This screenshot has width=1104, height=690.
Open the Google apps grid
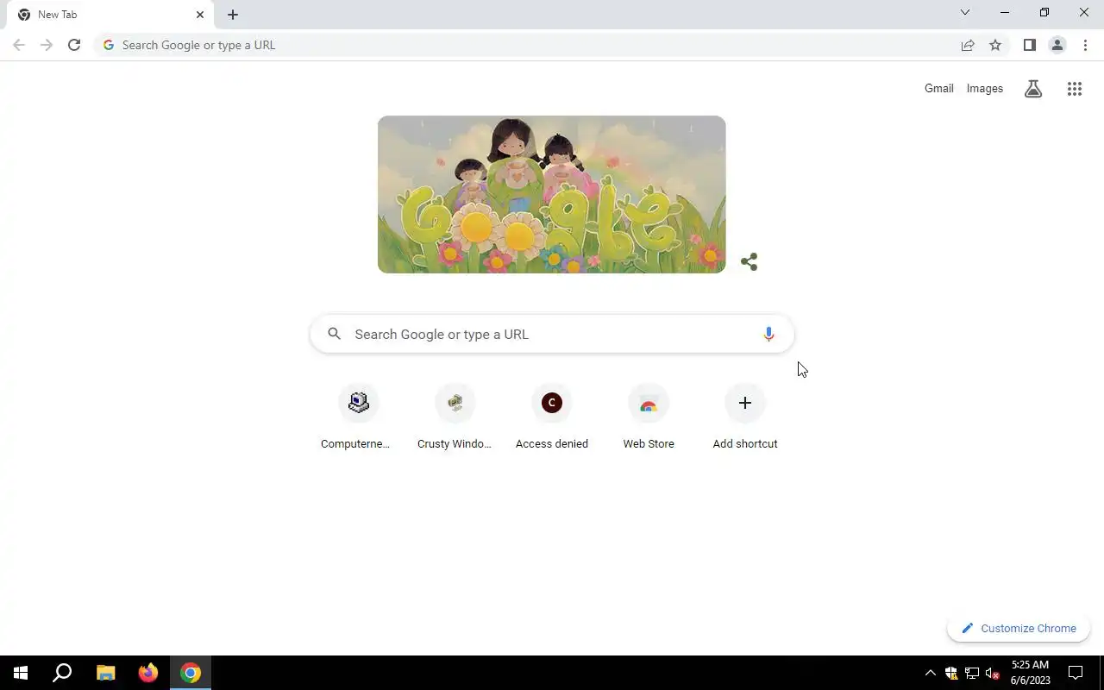click(1074, 89)
